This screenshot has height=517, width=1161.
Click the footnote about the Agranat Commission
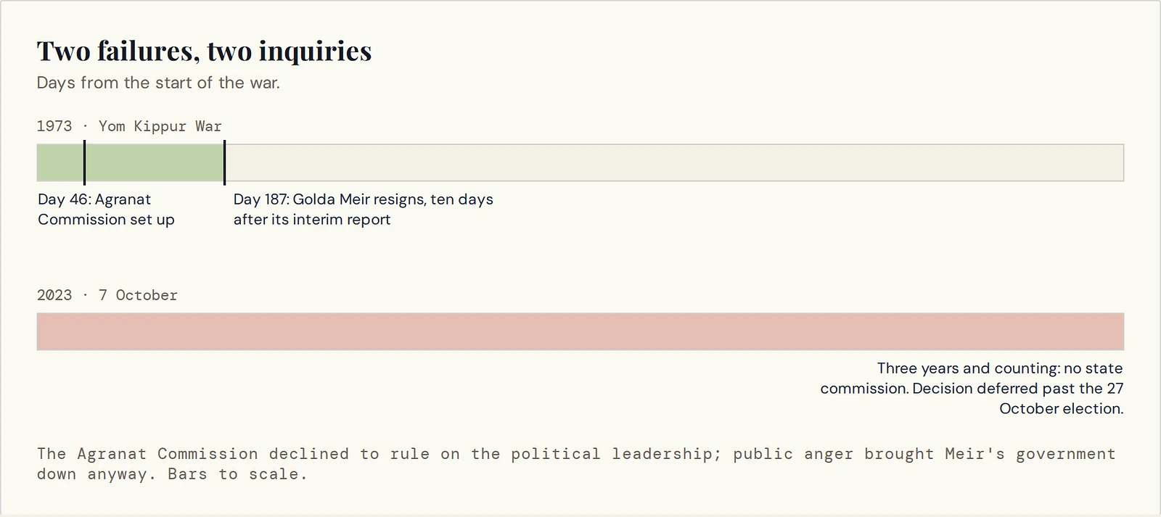coord(576,464)
